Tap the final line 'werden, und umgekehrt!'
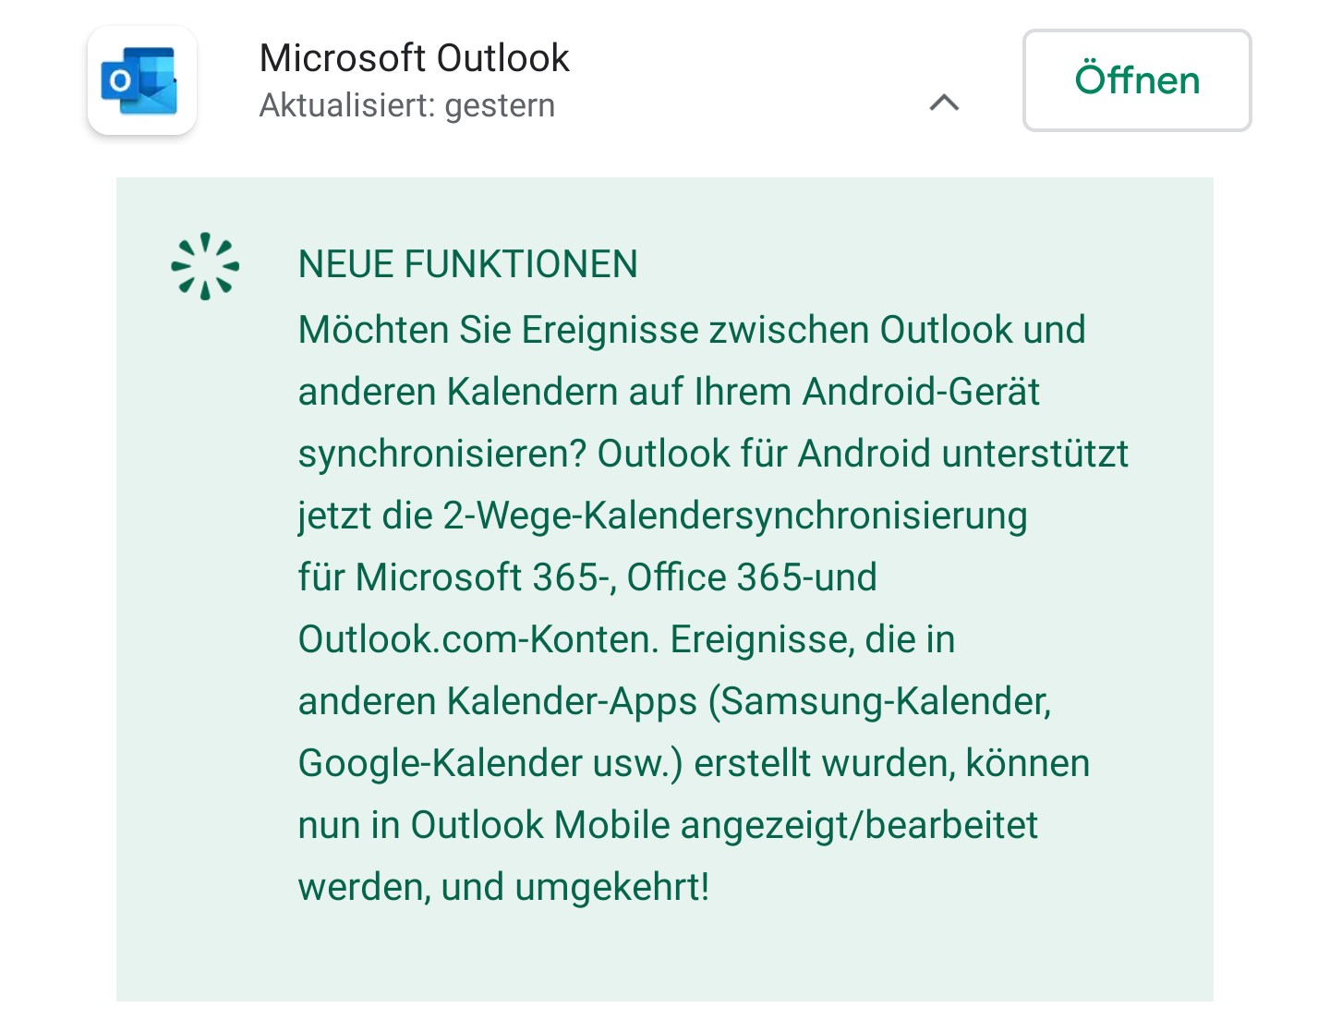 tap(503, 887)
